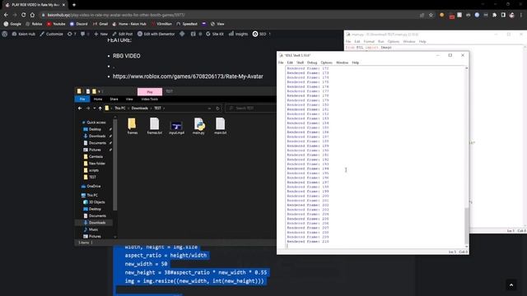Bookmark this page with star icon
Viewport: 527px width, 296px height.
(431, 15)
